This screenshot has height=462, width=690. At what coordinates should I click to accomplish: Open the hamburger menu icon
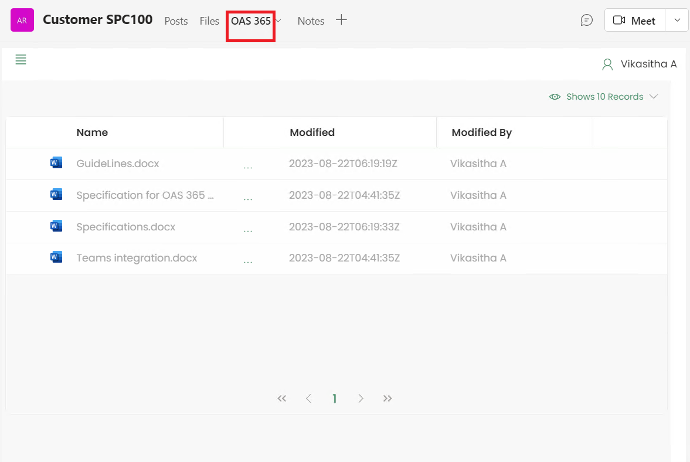(21, 59)
